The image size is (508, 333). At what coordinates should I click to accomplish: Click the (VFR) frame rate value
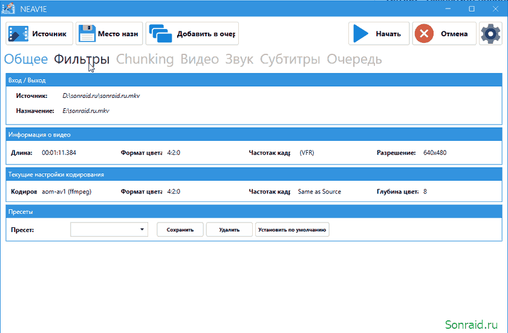(307, 153)
